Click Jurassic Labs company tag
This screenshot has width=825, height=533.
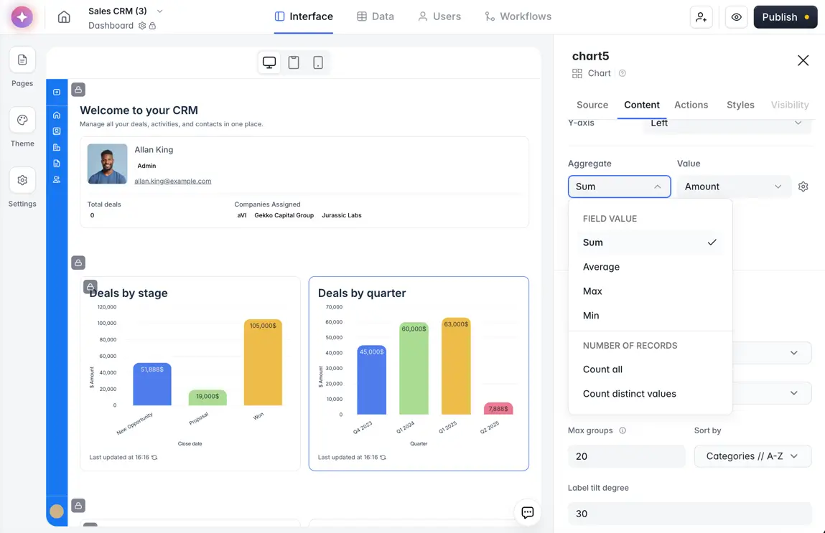342,215
